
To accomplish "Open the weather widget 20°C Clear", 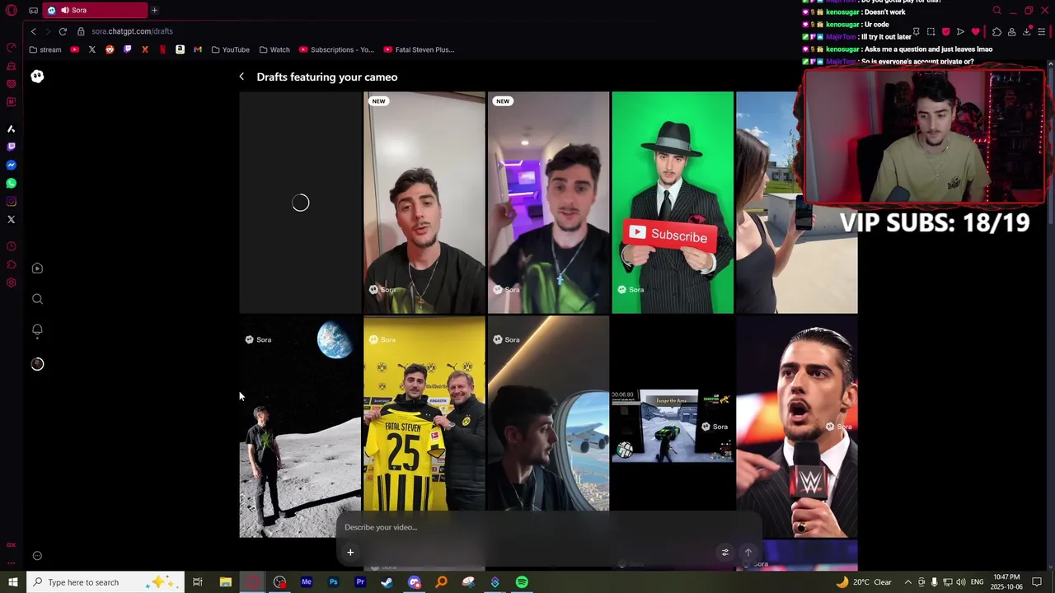I will 865,582.
